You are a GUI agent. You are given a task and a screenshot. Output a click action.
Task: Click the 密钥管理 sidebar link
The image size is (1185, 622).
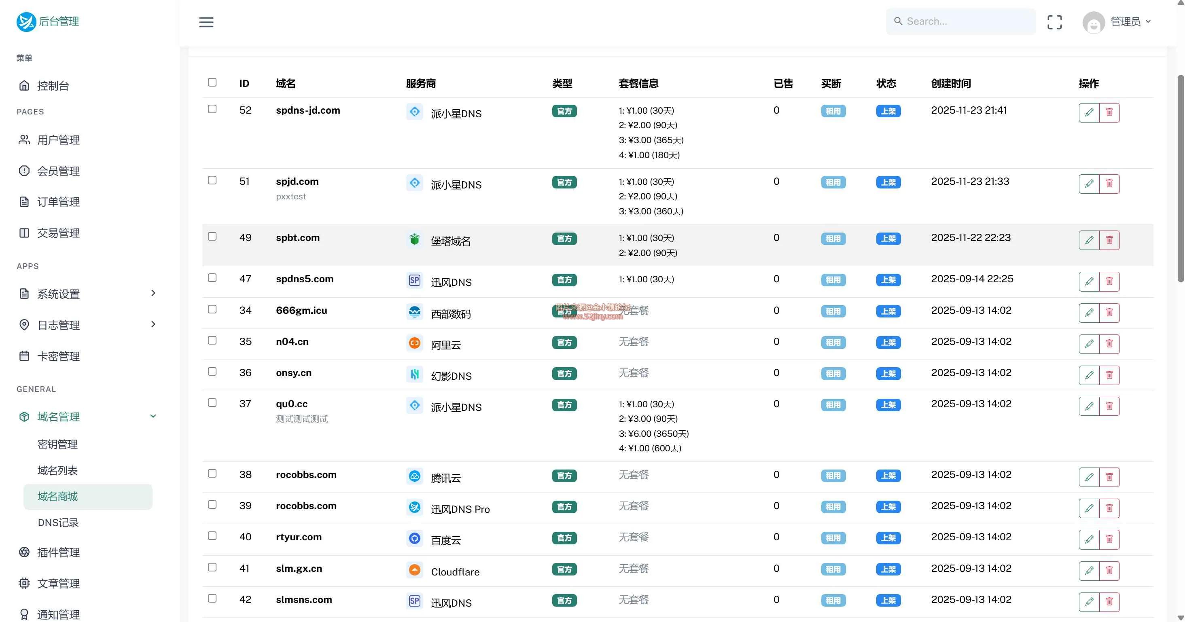click(57, 444)
